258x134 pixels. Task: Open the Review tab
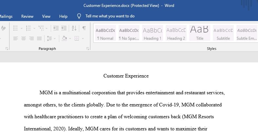coord(27,16)
